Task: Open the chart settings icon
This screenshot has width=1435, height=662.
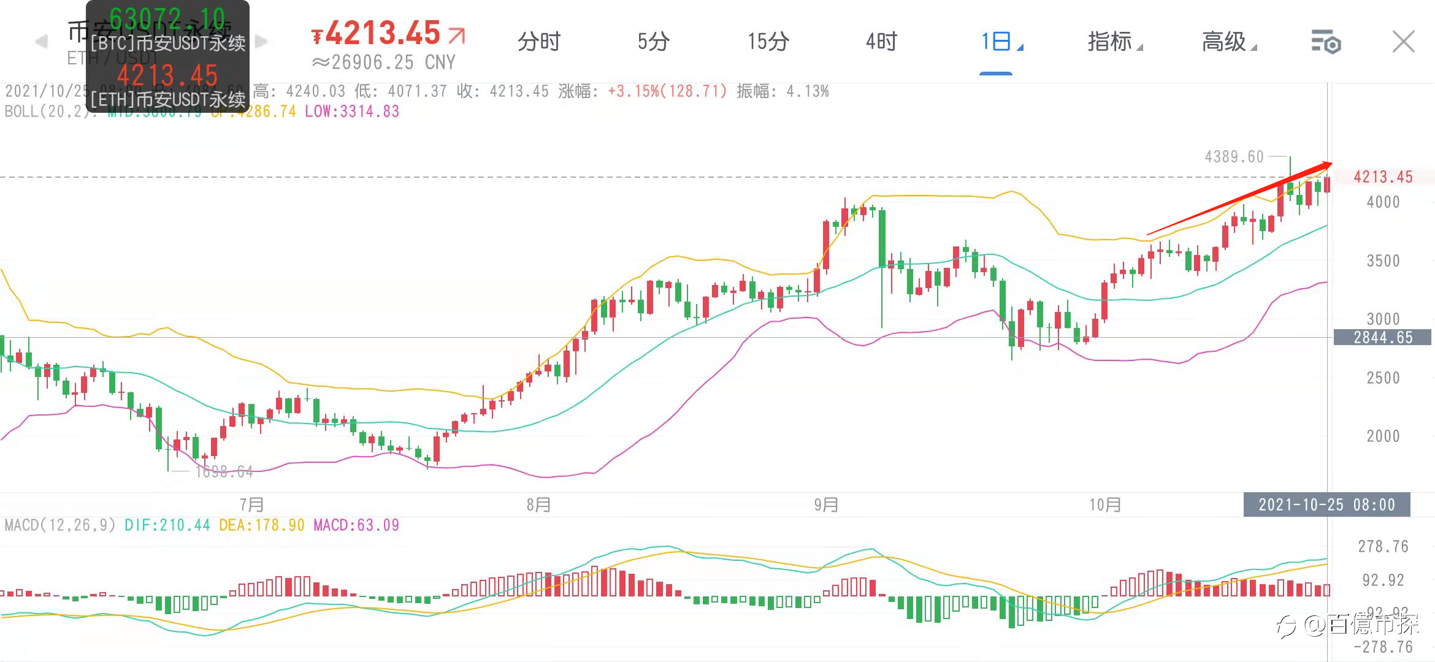Action: point(1326,42)
